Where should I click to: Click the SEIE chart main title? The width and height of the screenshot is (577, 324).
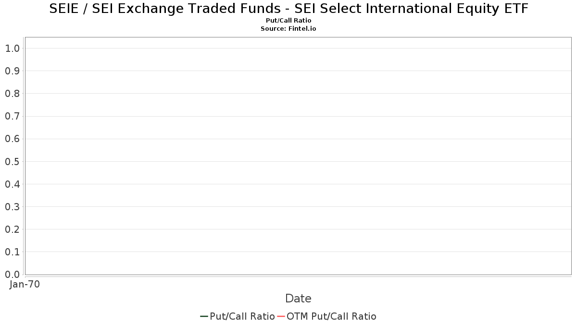[288, 9]
